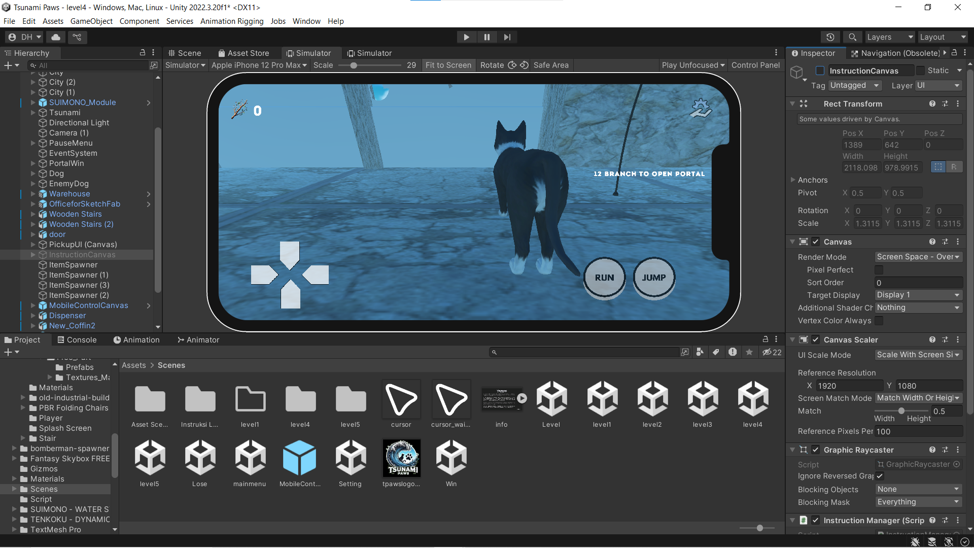Click the Step forward frame button
Viewport: 974px width, 548px height.
[x=507, y=37]
